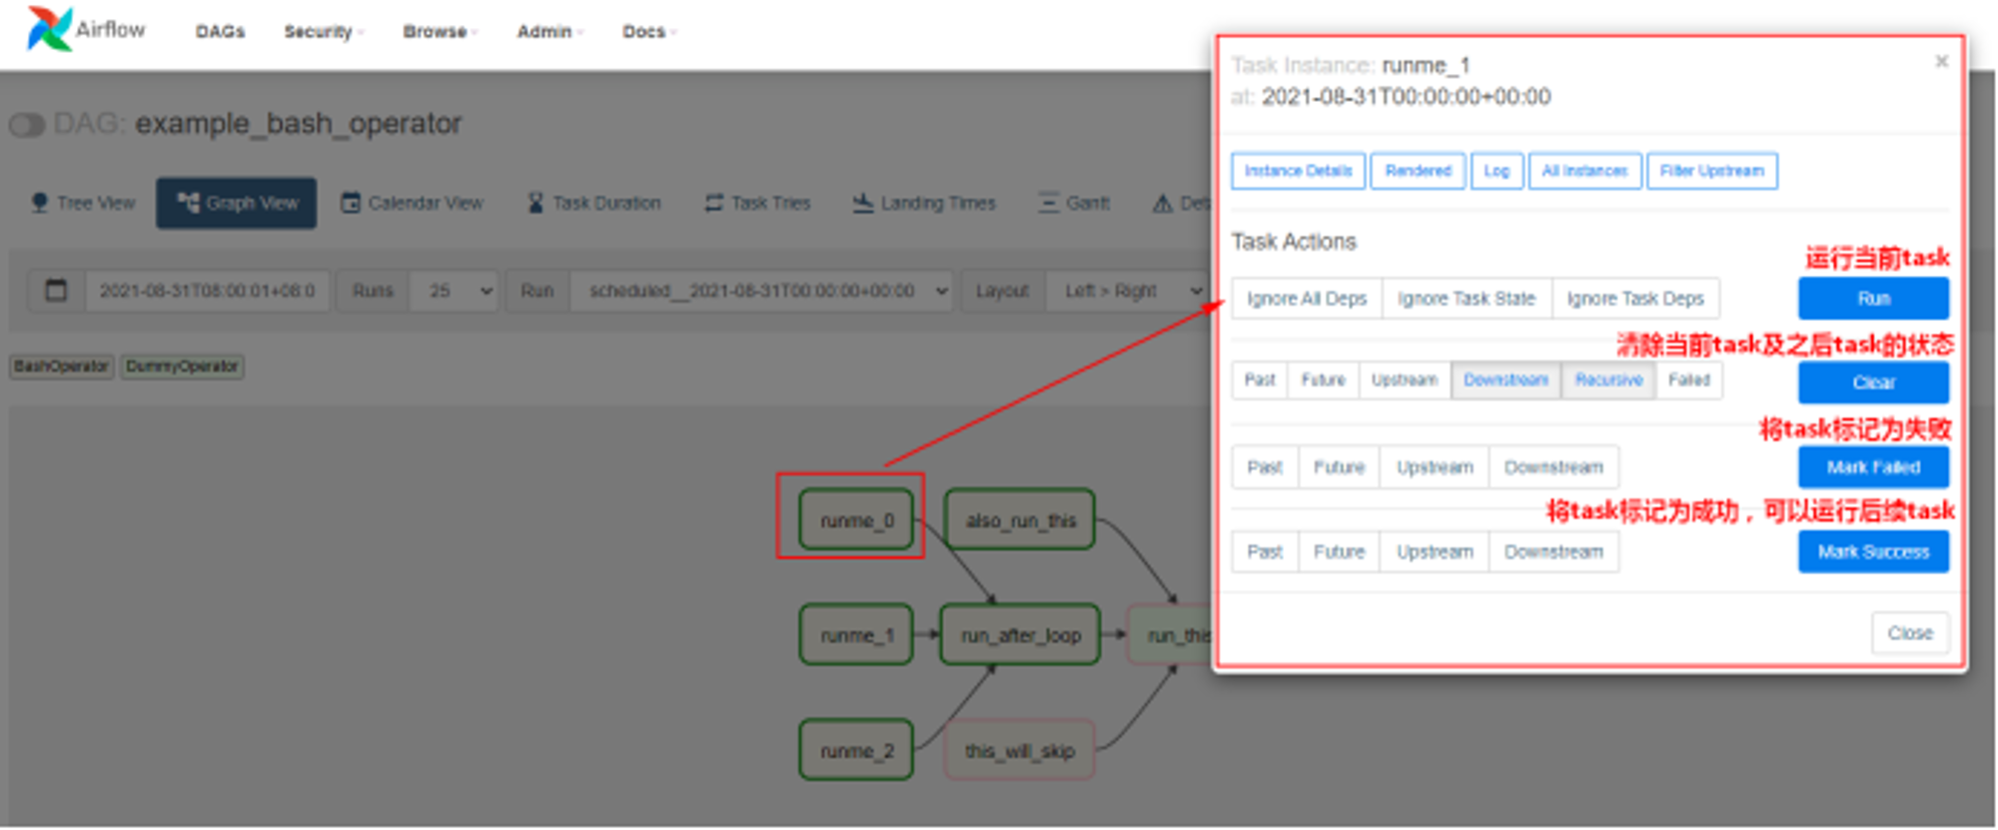Click the Instance Details button
The height and width of the screenshot is (830, 1998).
1298,171
